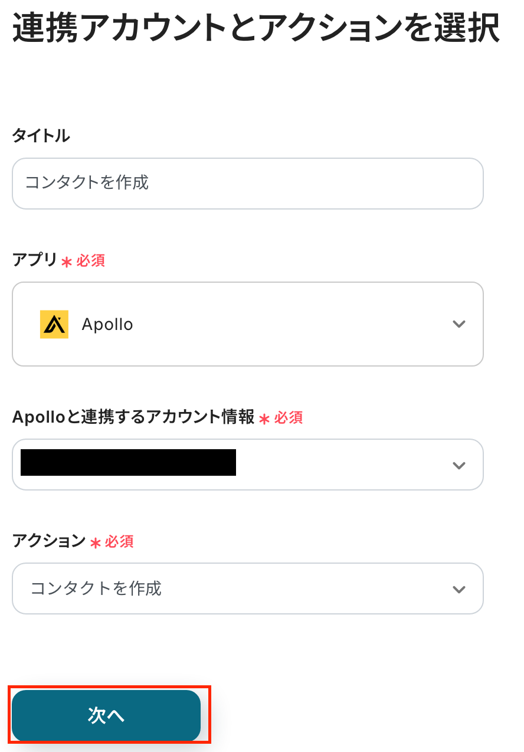Expand the アクション dropdown chevron
Viewport: 524px width, 752px height.
458,589
